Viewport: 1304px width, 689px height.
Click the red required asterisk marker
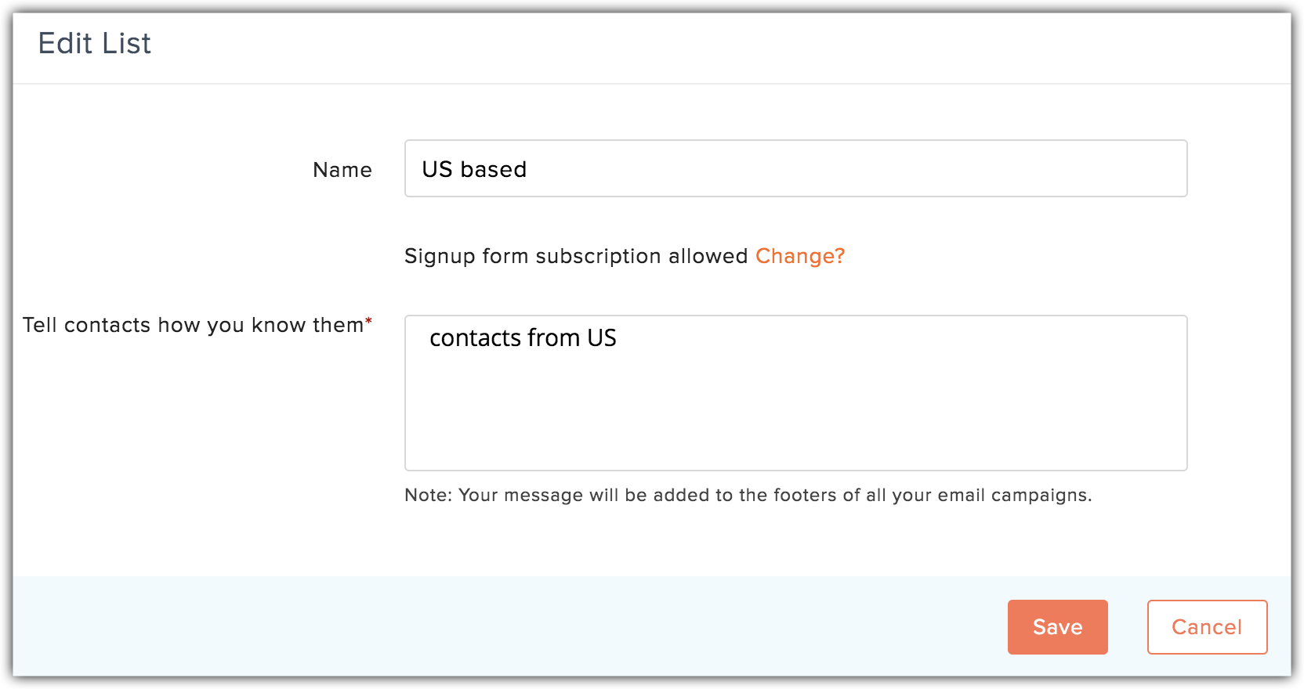tap(368, 319)
